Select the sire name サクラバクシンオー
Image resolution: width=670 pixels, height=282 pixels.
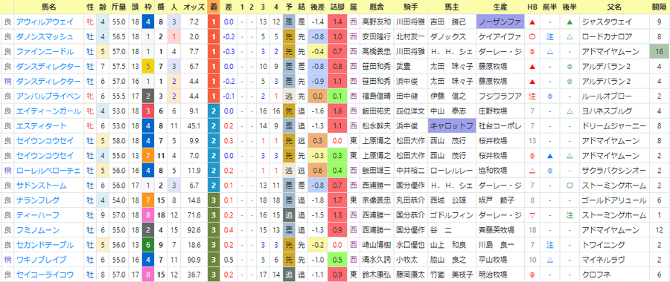613,171
